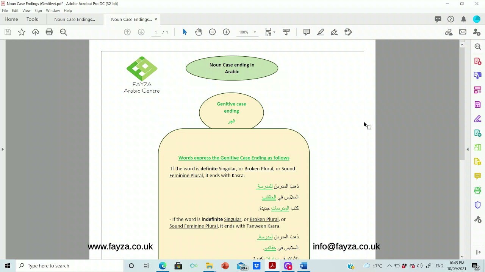Go to next page arrow
The height and width of the screenshot is (272, 485).
141,32
